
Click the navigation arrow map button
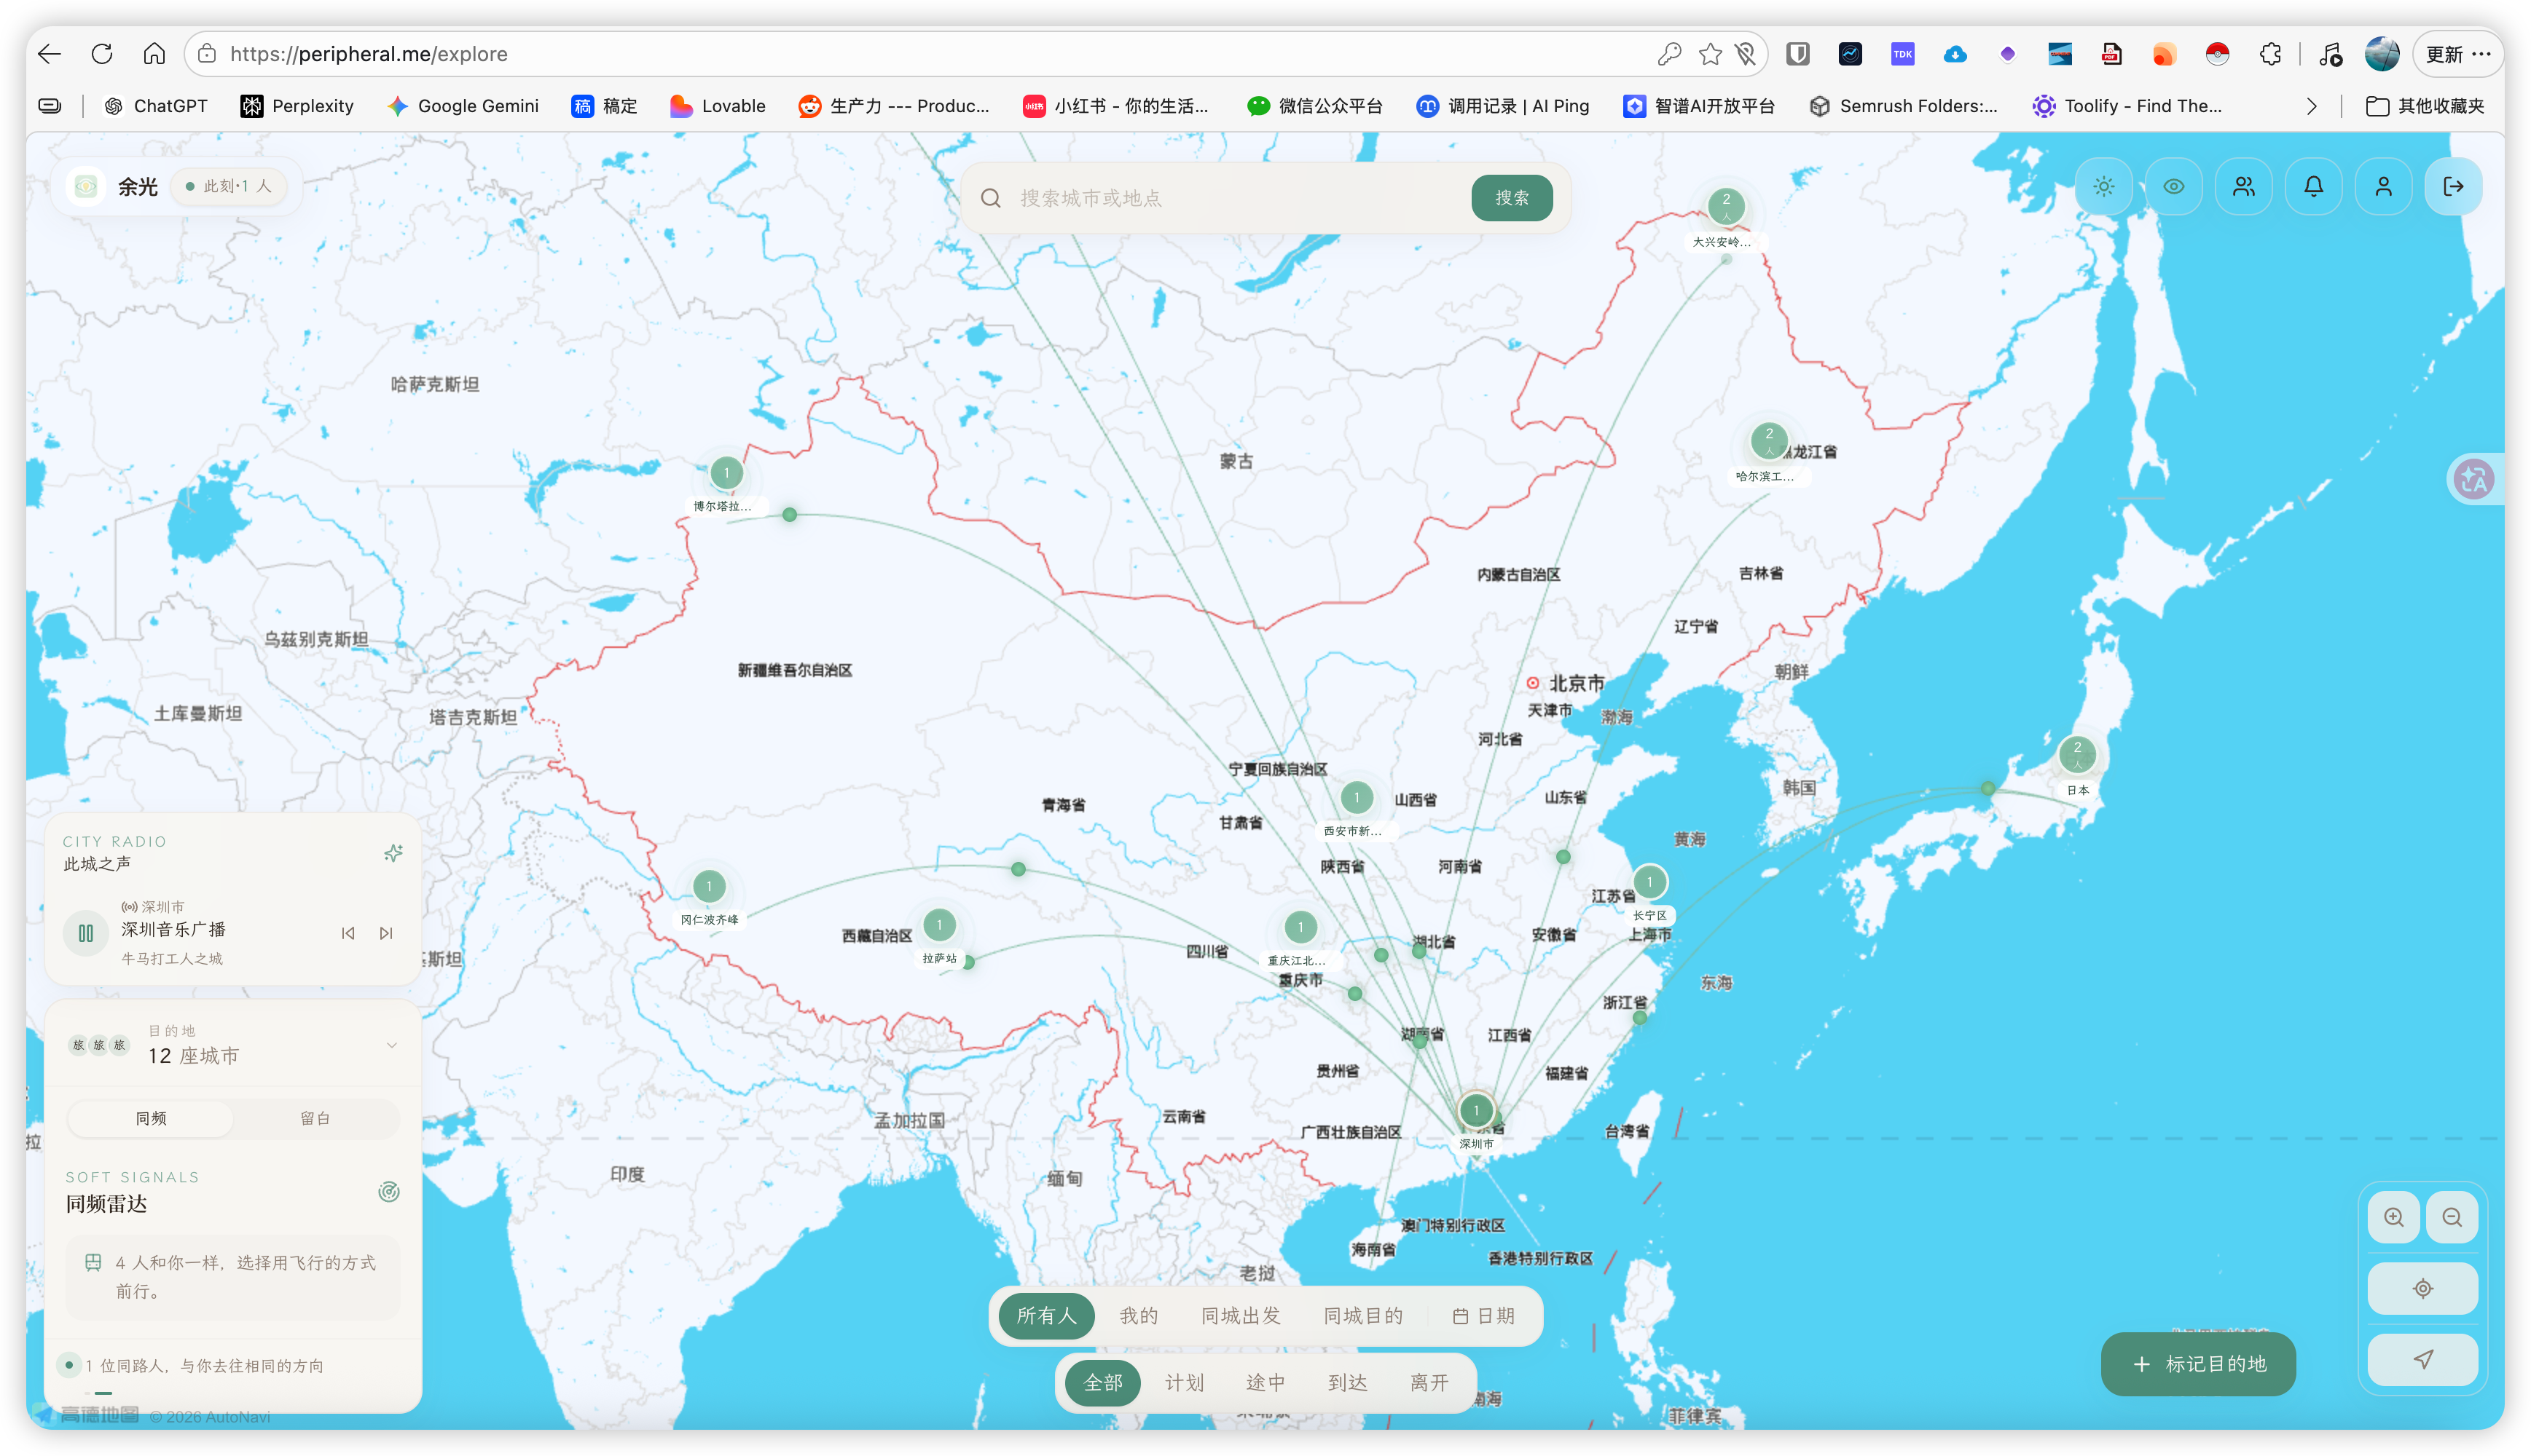click(x=2423, y=1359)
